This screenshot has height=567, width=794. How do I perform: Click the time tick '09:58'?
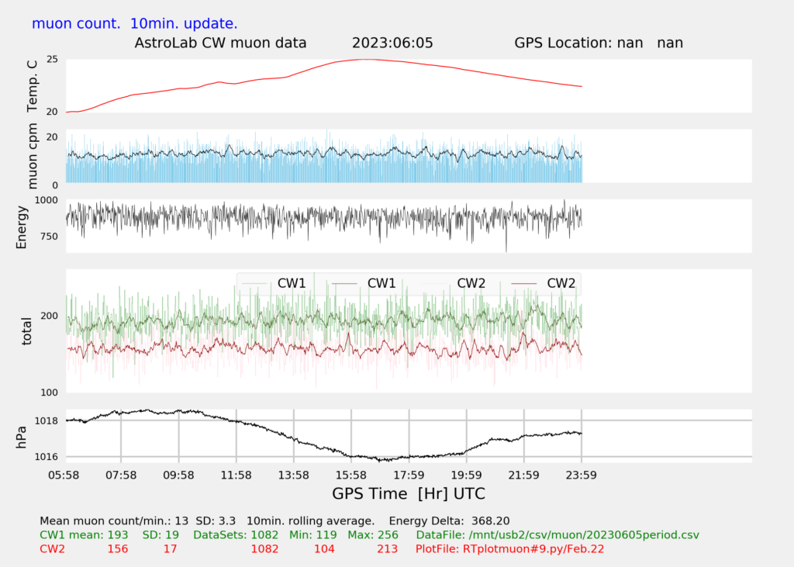coord(179,475)
